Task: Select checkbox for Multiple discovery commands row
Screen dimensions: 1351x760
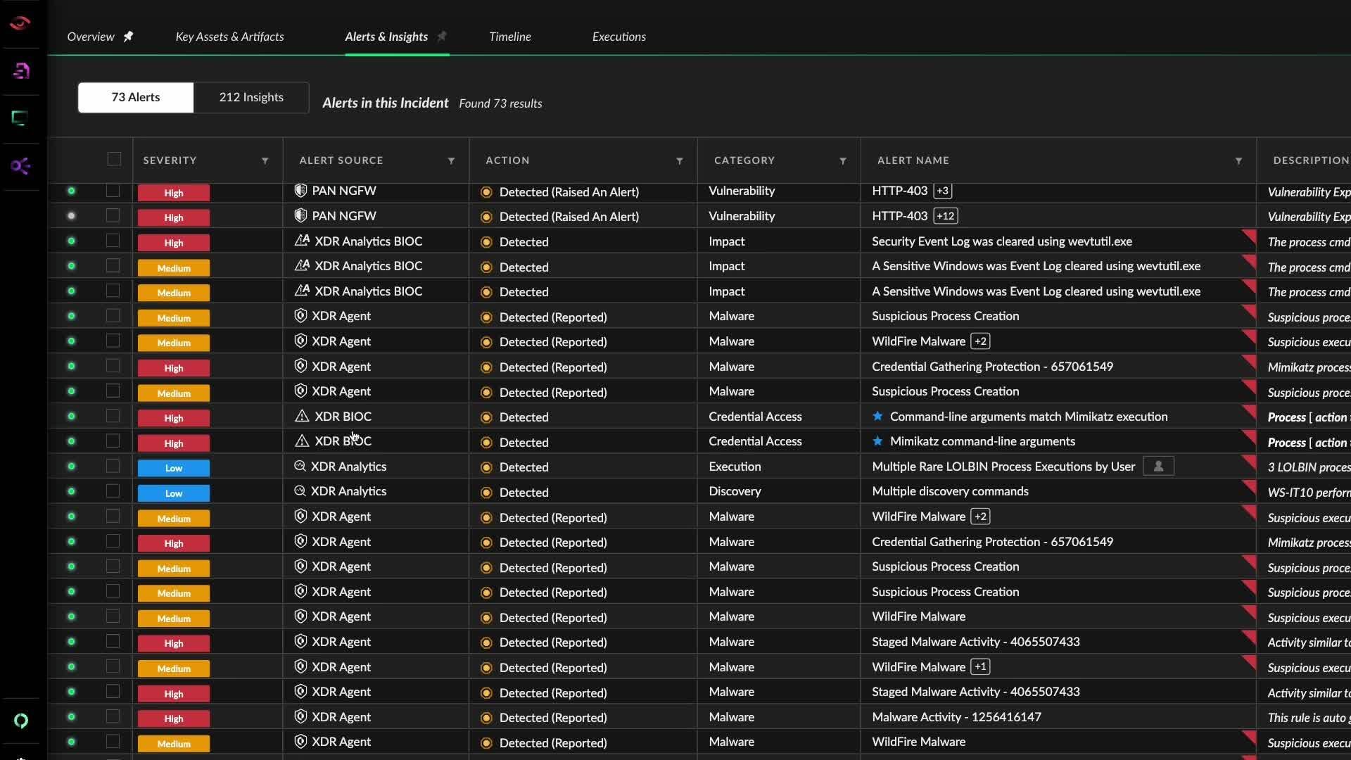Action: [x=113, y=491]
